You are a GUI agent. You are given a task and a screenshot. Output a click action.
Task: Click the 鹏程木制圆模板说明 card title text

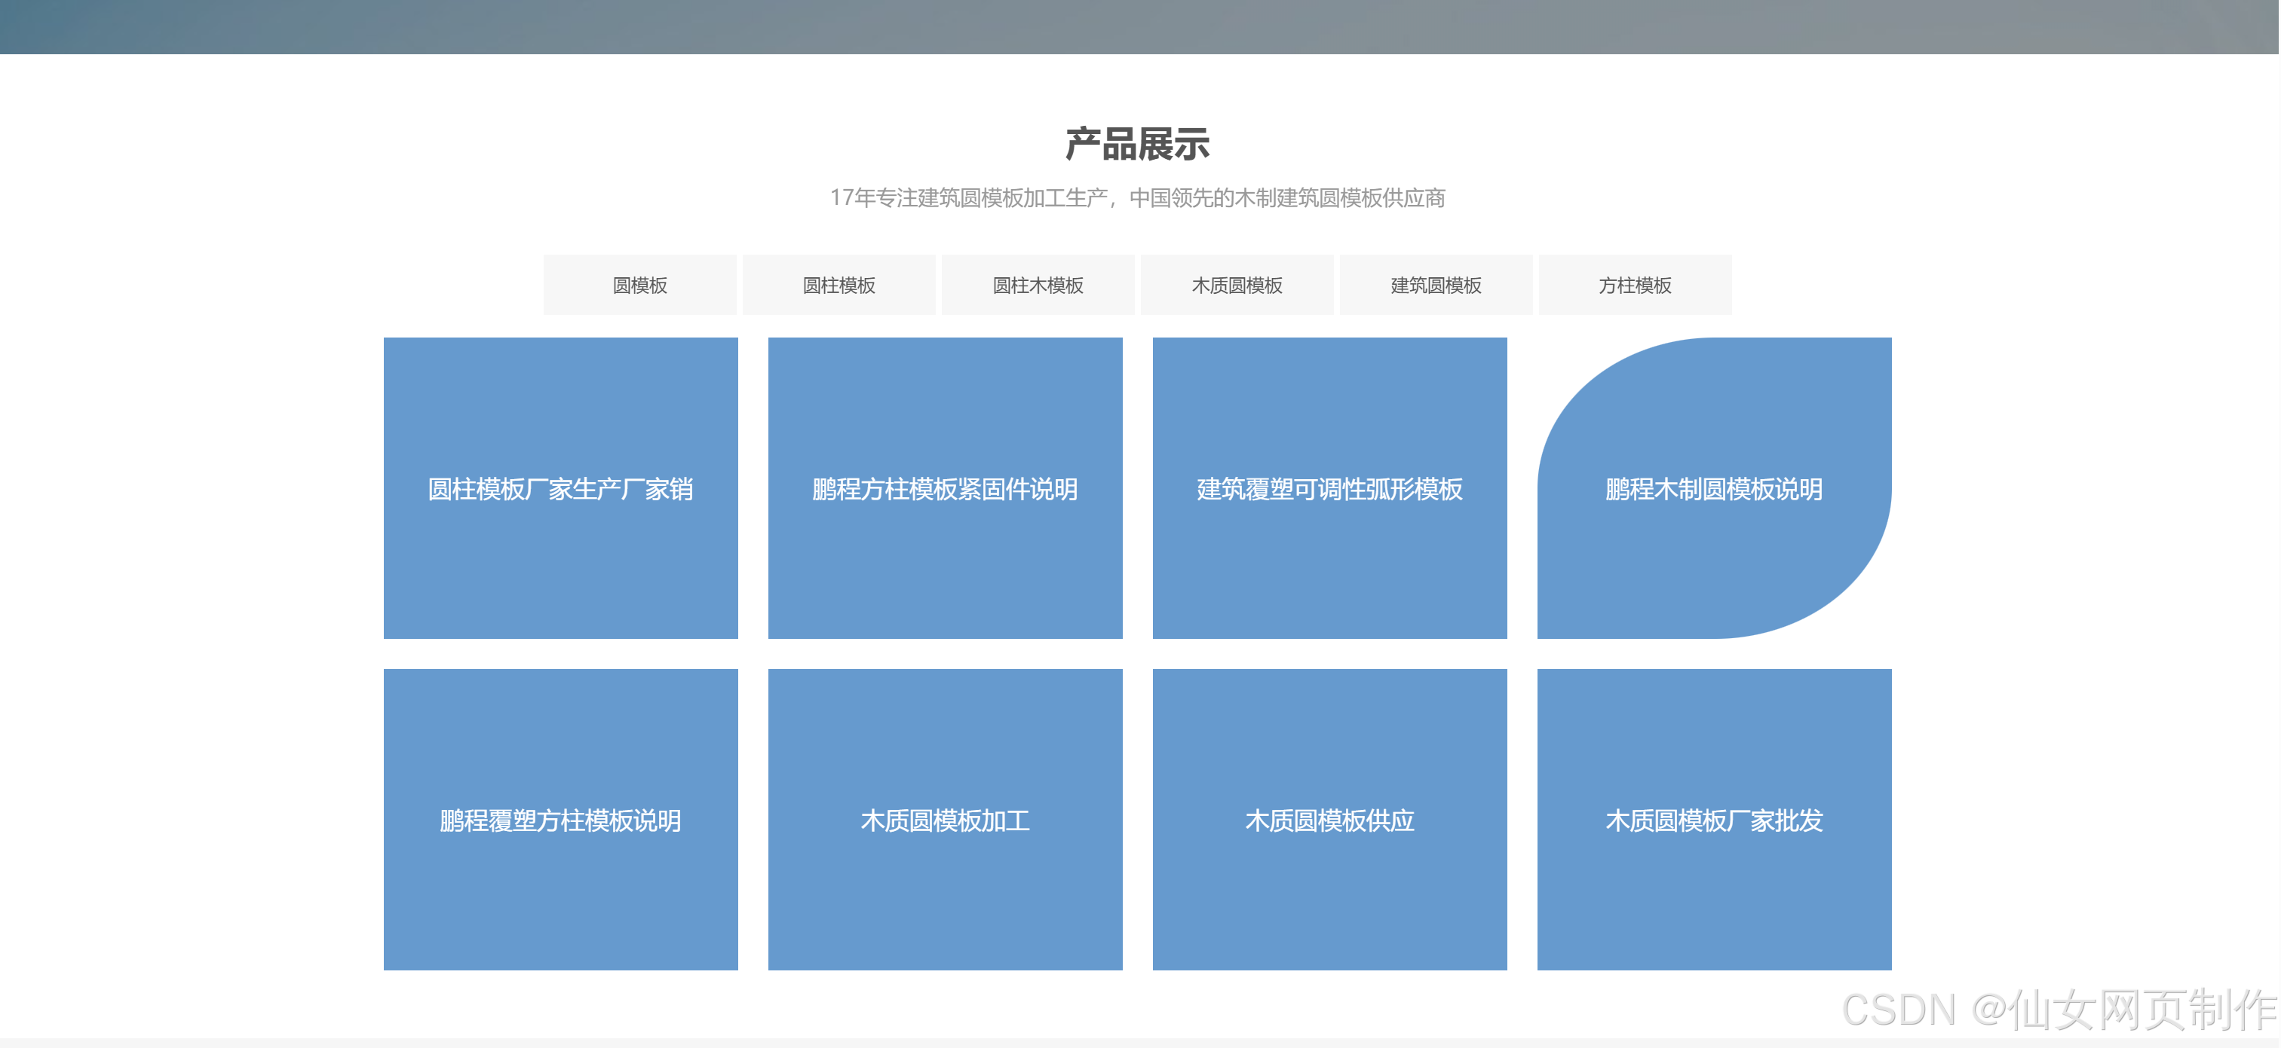coord(1712,489)
